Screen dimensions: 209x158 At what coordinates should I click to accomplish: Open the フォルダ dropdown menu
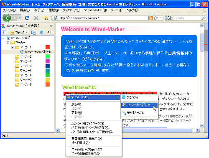click(x=21, y=33)
